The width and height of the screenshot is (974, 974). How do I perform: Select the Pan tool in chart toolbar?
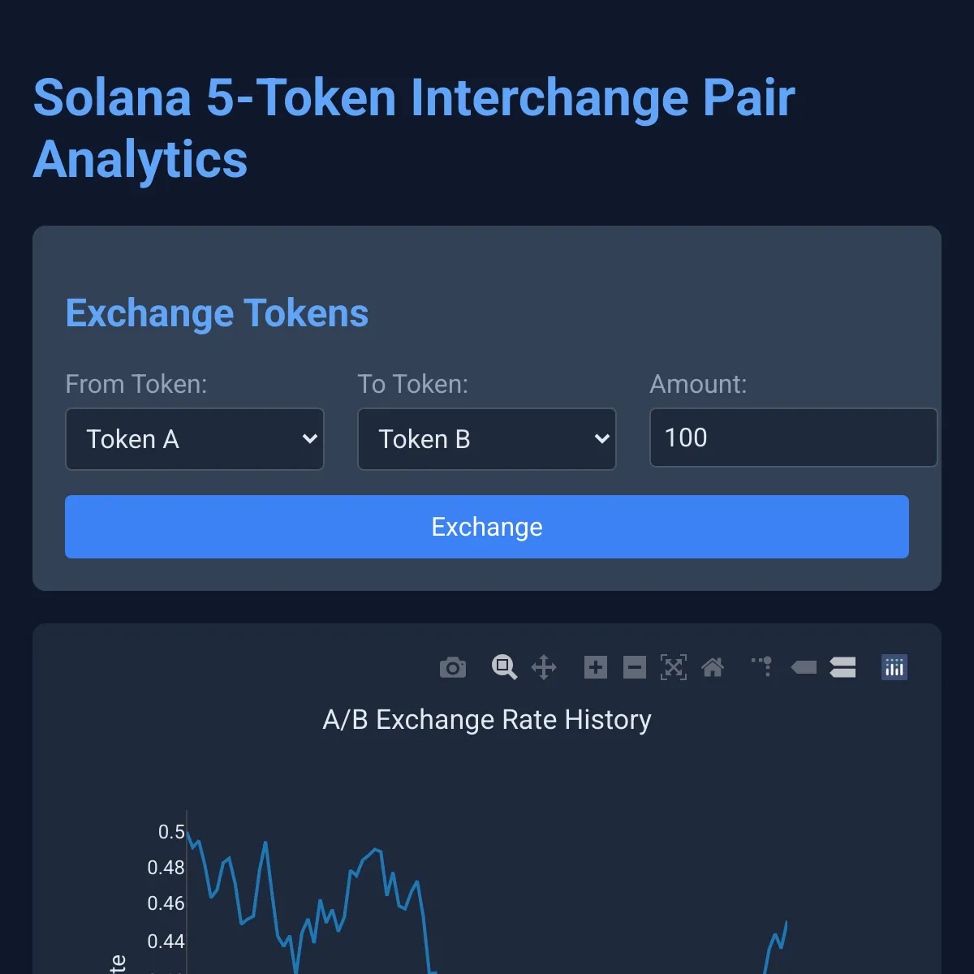[544, 668]
